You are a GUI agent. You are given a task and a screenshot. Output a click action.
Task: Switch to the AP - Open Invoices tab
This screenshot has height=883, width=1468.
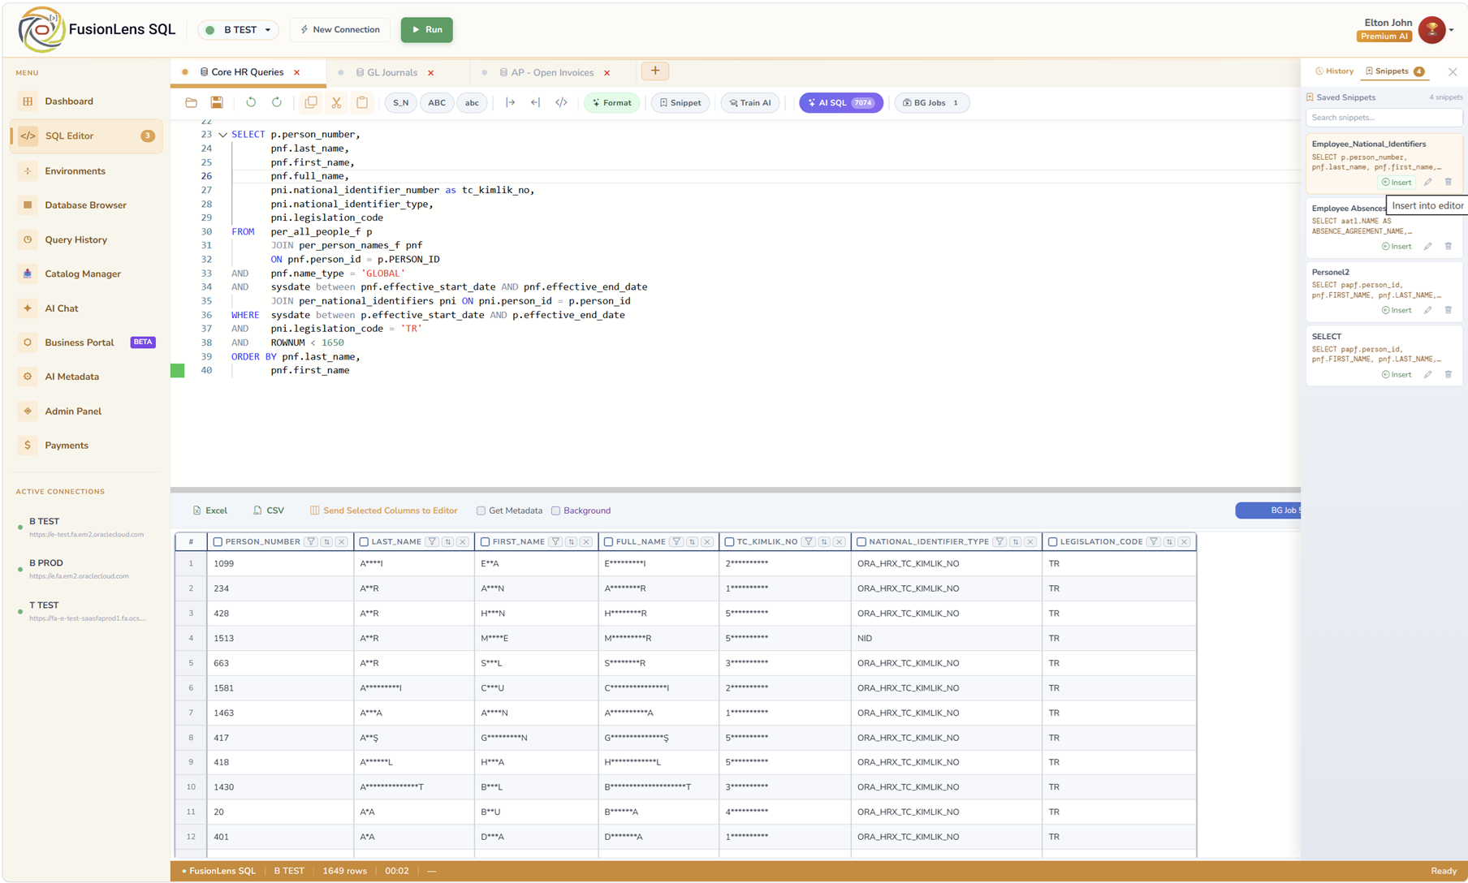(x=552, y=73)
